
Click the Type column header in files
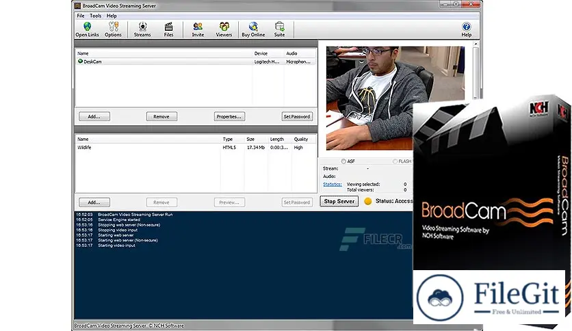point(228,140)
